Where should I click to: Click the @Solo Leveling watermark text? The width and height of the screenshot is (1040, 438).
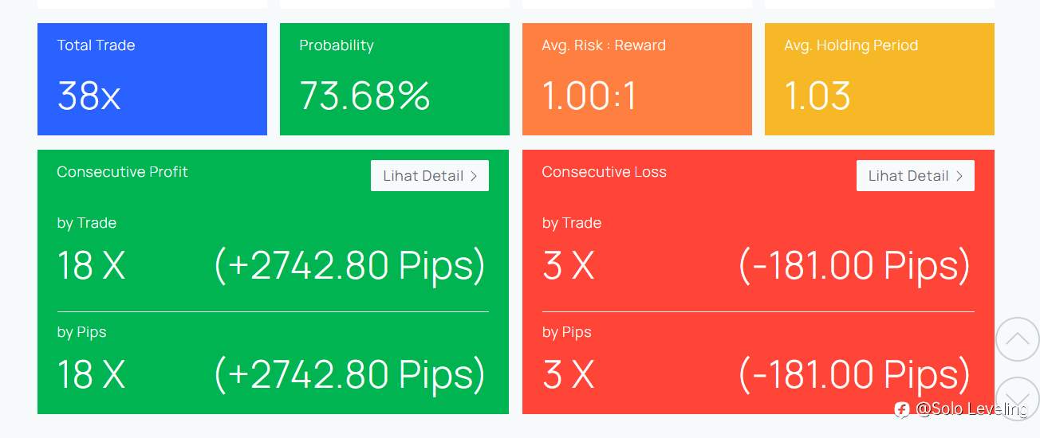(971, 409)
